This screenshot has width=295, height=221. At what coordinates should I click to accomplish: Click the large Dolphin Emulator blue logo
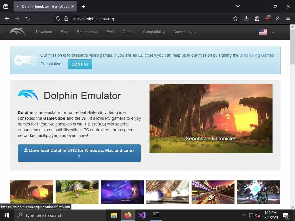point(28,95)
